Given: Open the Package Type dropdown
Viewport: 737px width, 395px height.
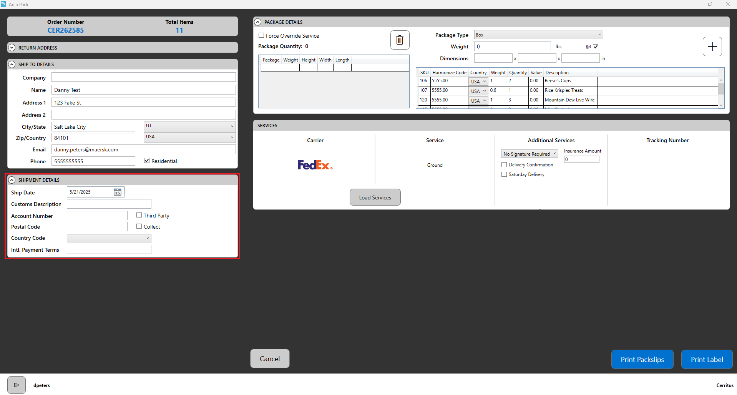Looking at the screenshot, I should tap(538, 35).
